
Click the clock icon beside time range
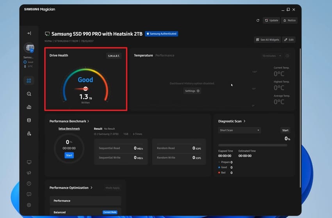pyautogui.click(x=287, y=56)
